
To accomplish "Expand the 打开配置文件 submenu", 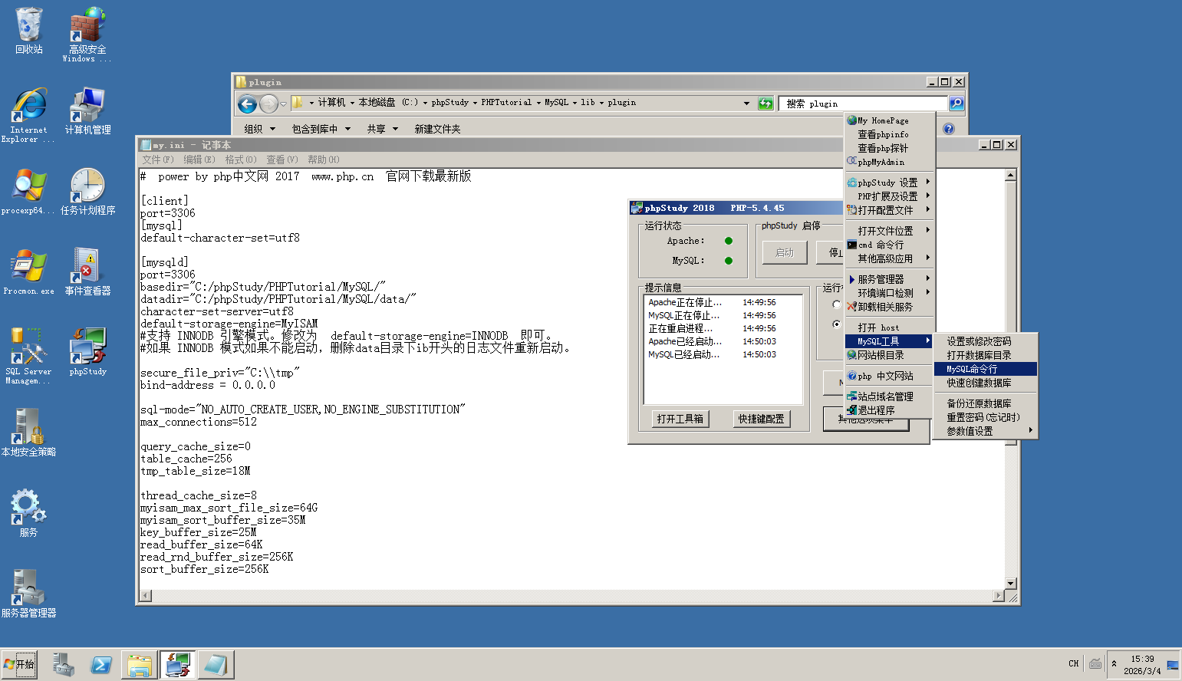I will [x=889, y=210].
